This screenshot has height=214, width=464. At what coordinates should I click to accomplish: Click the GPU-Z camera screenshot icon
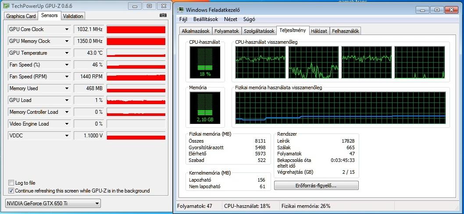163,15
